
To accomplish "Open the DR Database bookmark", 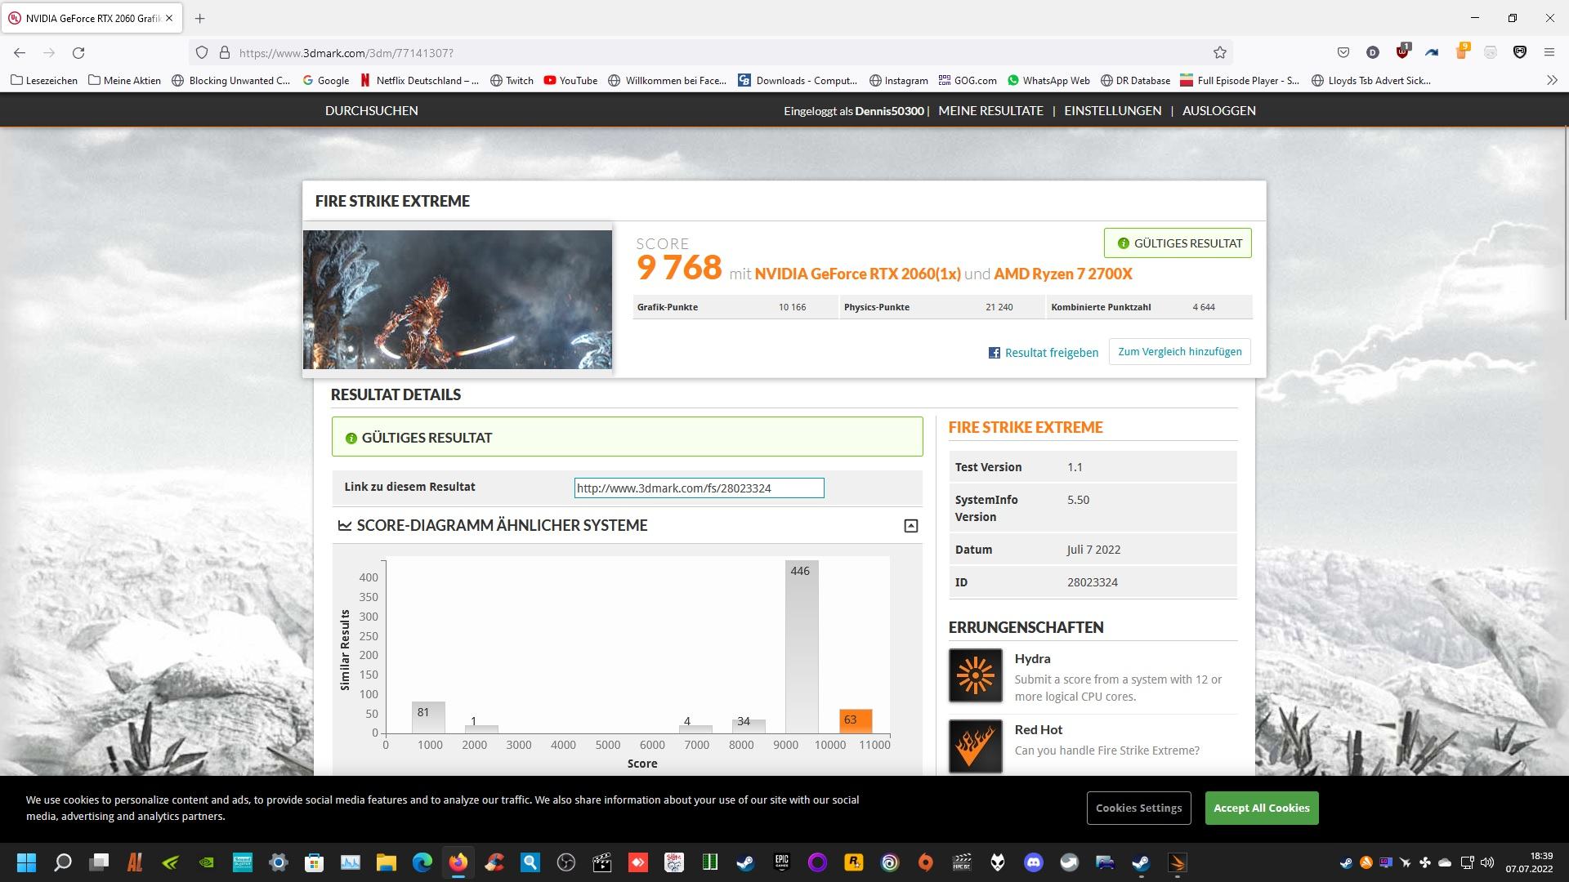I will coord(1135,80).
